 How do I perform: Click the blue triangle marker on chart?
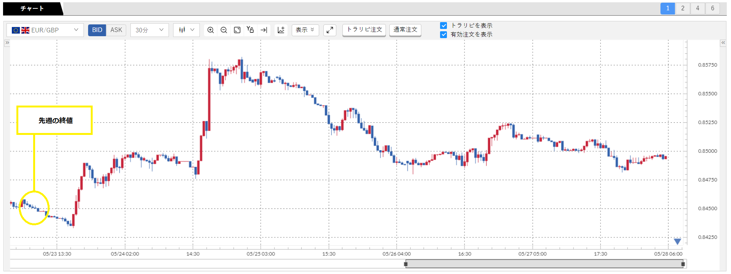(677, 241)
